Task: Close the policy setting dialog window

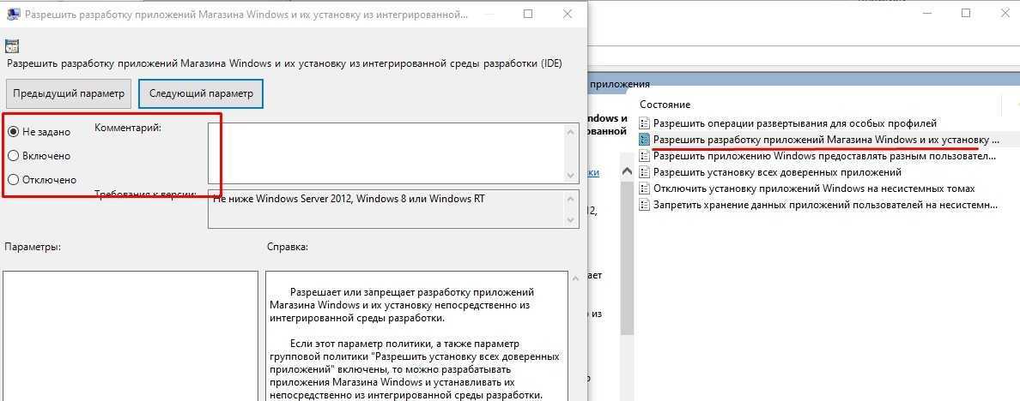Action: (567, 15)
